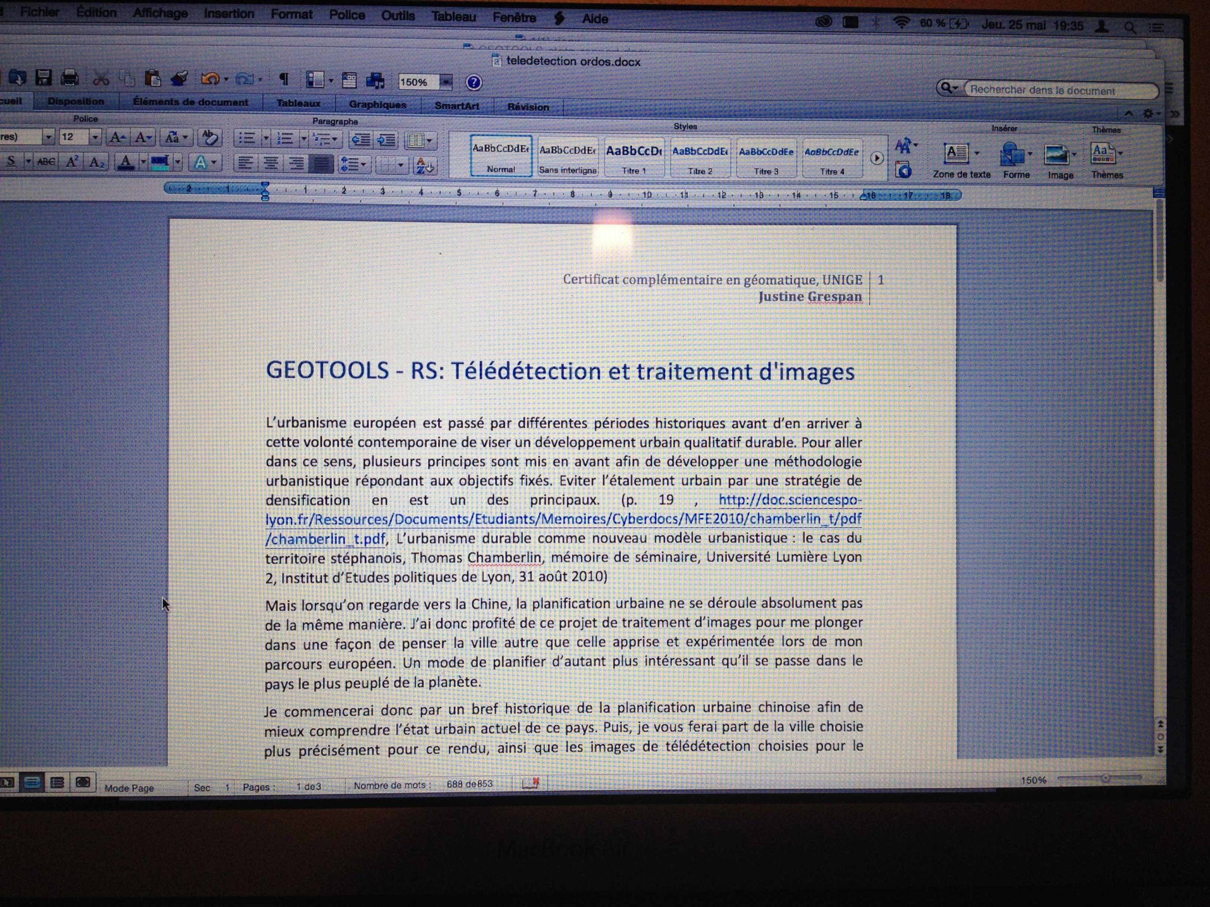Screen dimensions: 1210x907
Task: Apply the font color A button
Action: coord(126,162)
